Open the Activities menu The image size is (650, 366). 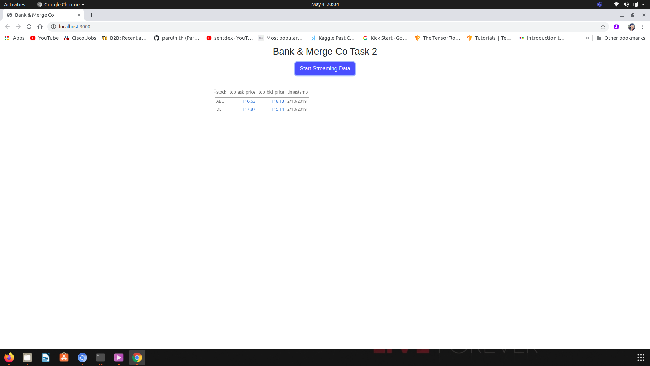click(x=15, y=4)
